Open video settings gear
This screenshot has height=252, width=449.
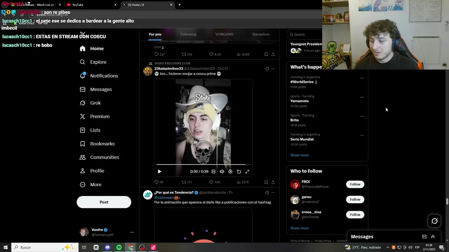(x=230, y=171)
